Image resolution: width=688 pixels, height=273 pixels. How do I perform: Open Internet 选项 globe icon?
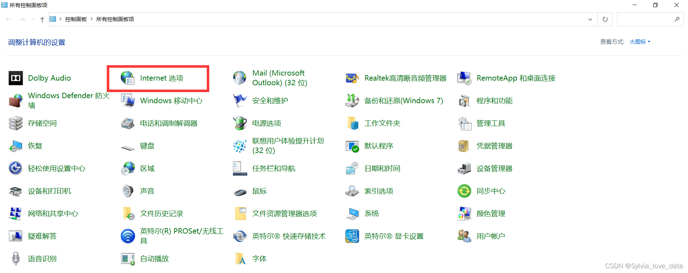click(128, 78)
